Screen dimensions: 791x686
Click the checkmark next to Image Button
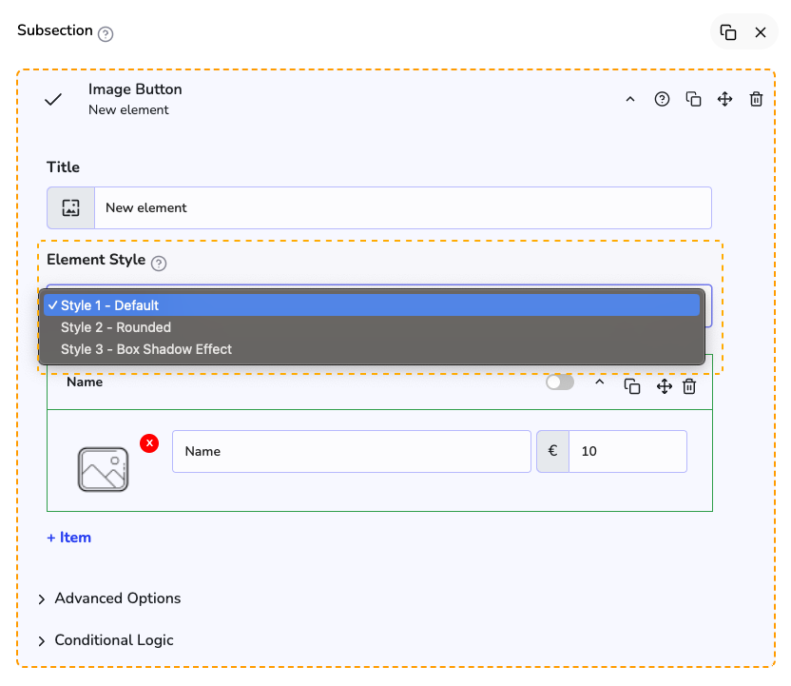tap(53, 99)
